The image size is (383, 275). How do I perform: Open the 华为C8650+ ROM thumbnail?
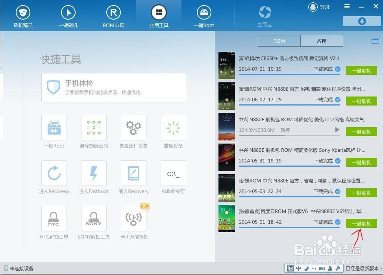(x=227, y=66)
